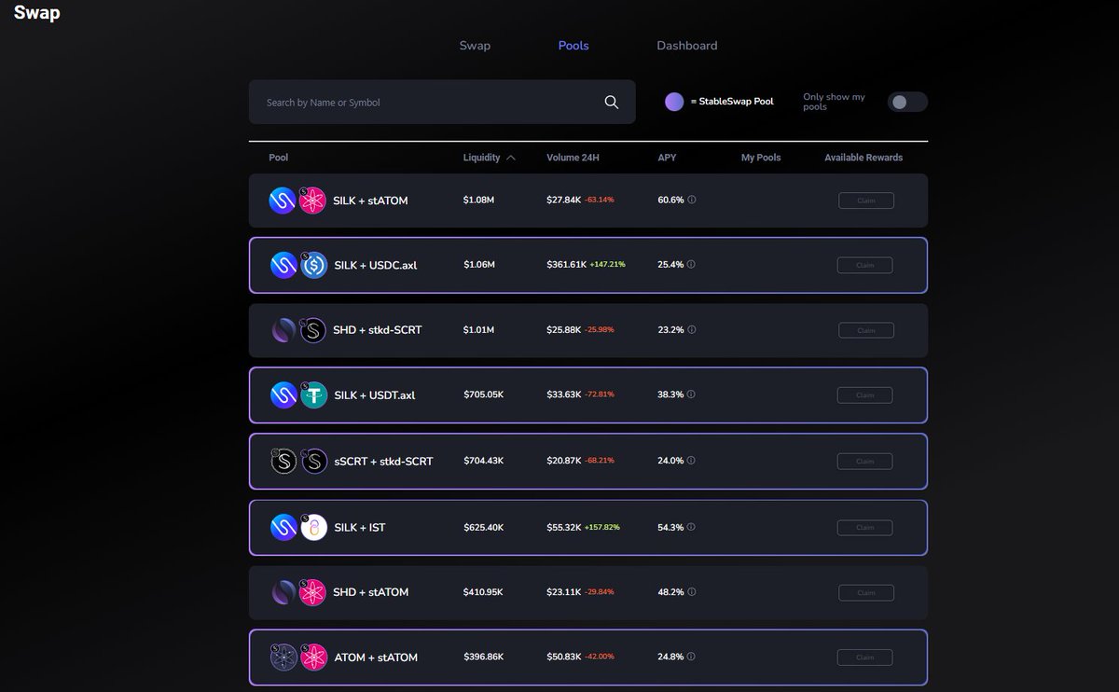Open the SHD + stkd-SCRT pool name
The height and width of the screenshot is (692, 1119).
point(378,330)
